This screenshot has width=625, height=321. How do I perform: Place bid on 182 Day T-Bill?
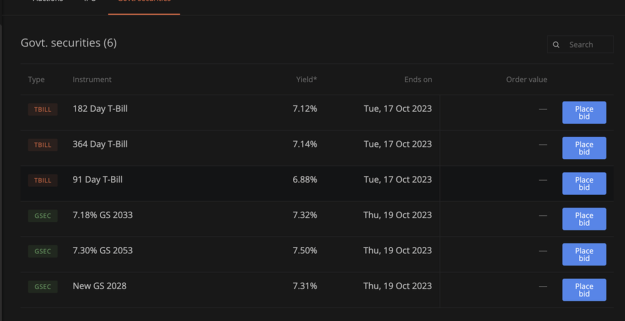pos(584,113)
